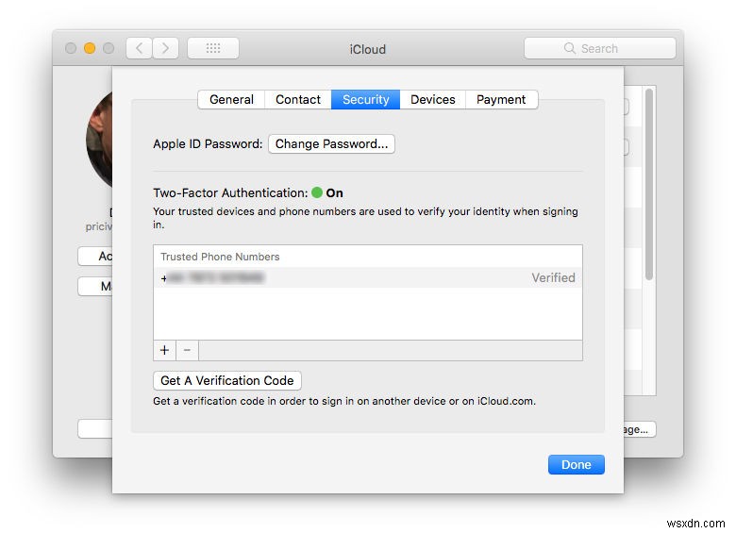Viewport: 736px width, 533px height.
Task: Click the magnifier icon in the Search field
Action: (x=569, y=48)
